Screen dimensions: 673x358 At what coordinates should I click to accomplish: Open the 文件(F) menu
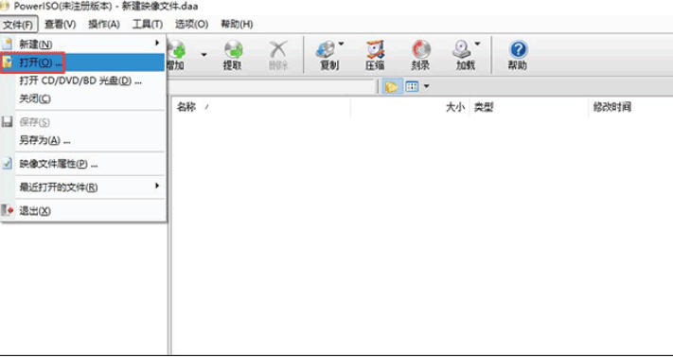point(19,24)
